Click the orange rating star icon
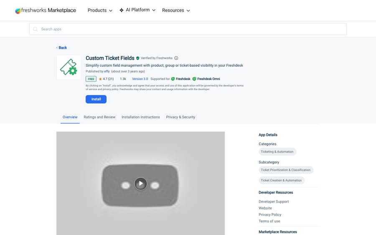The image size is (376, 235). pyautogui.click(x=100, y=79)
